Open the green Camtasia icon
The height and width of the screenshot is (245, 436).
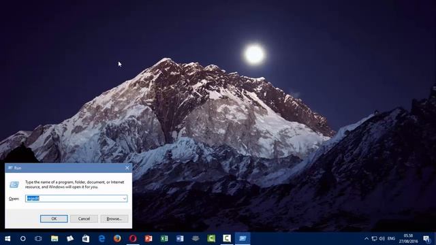point(211,238)
